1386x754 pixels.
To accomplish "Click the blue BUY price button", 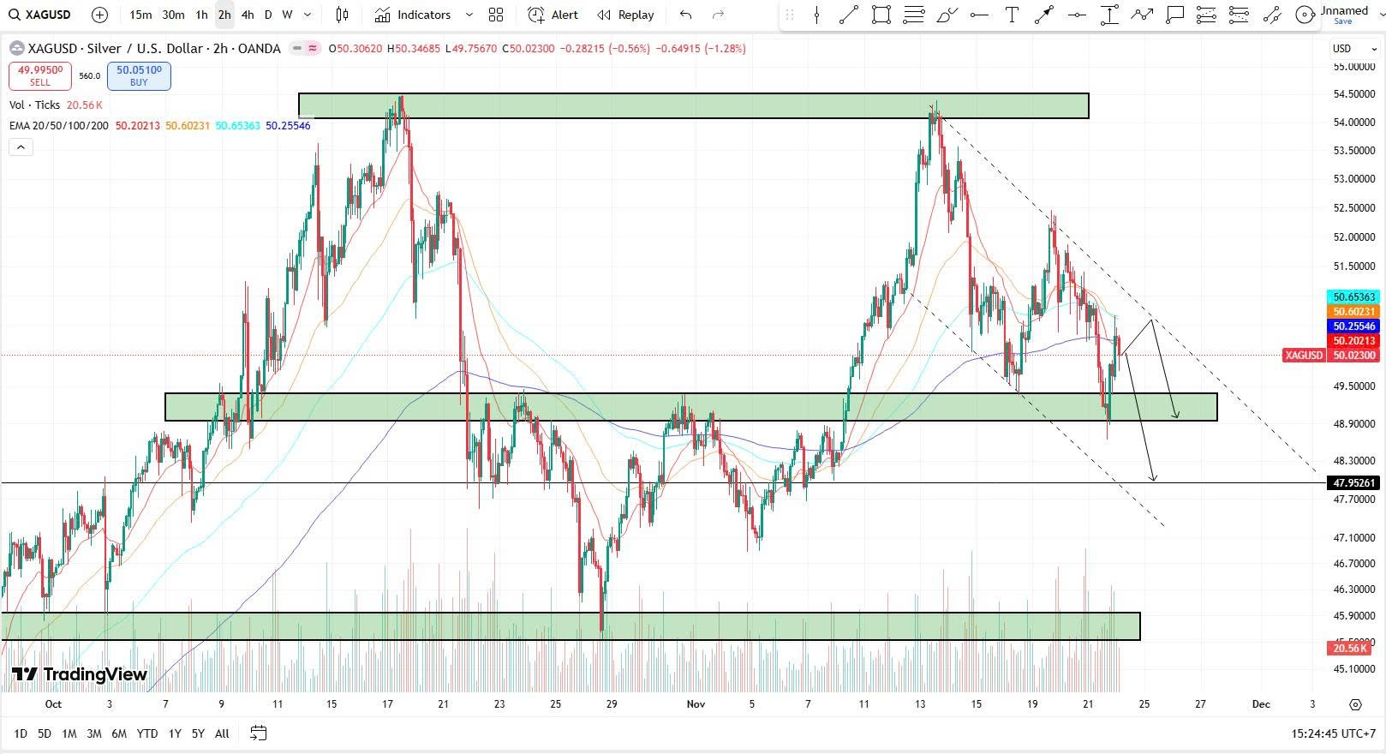I will click(x=139, y=76).
